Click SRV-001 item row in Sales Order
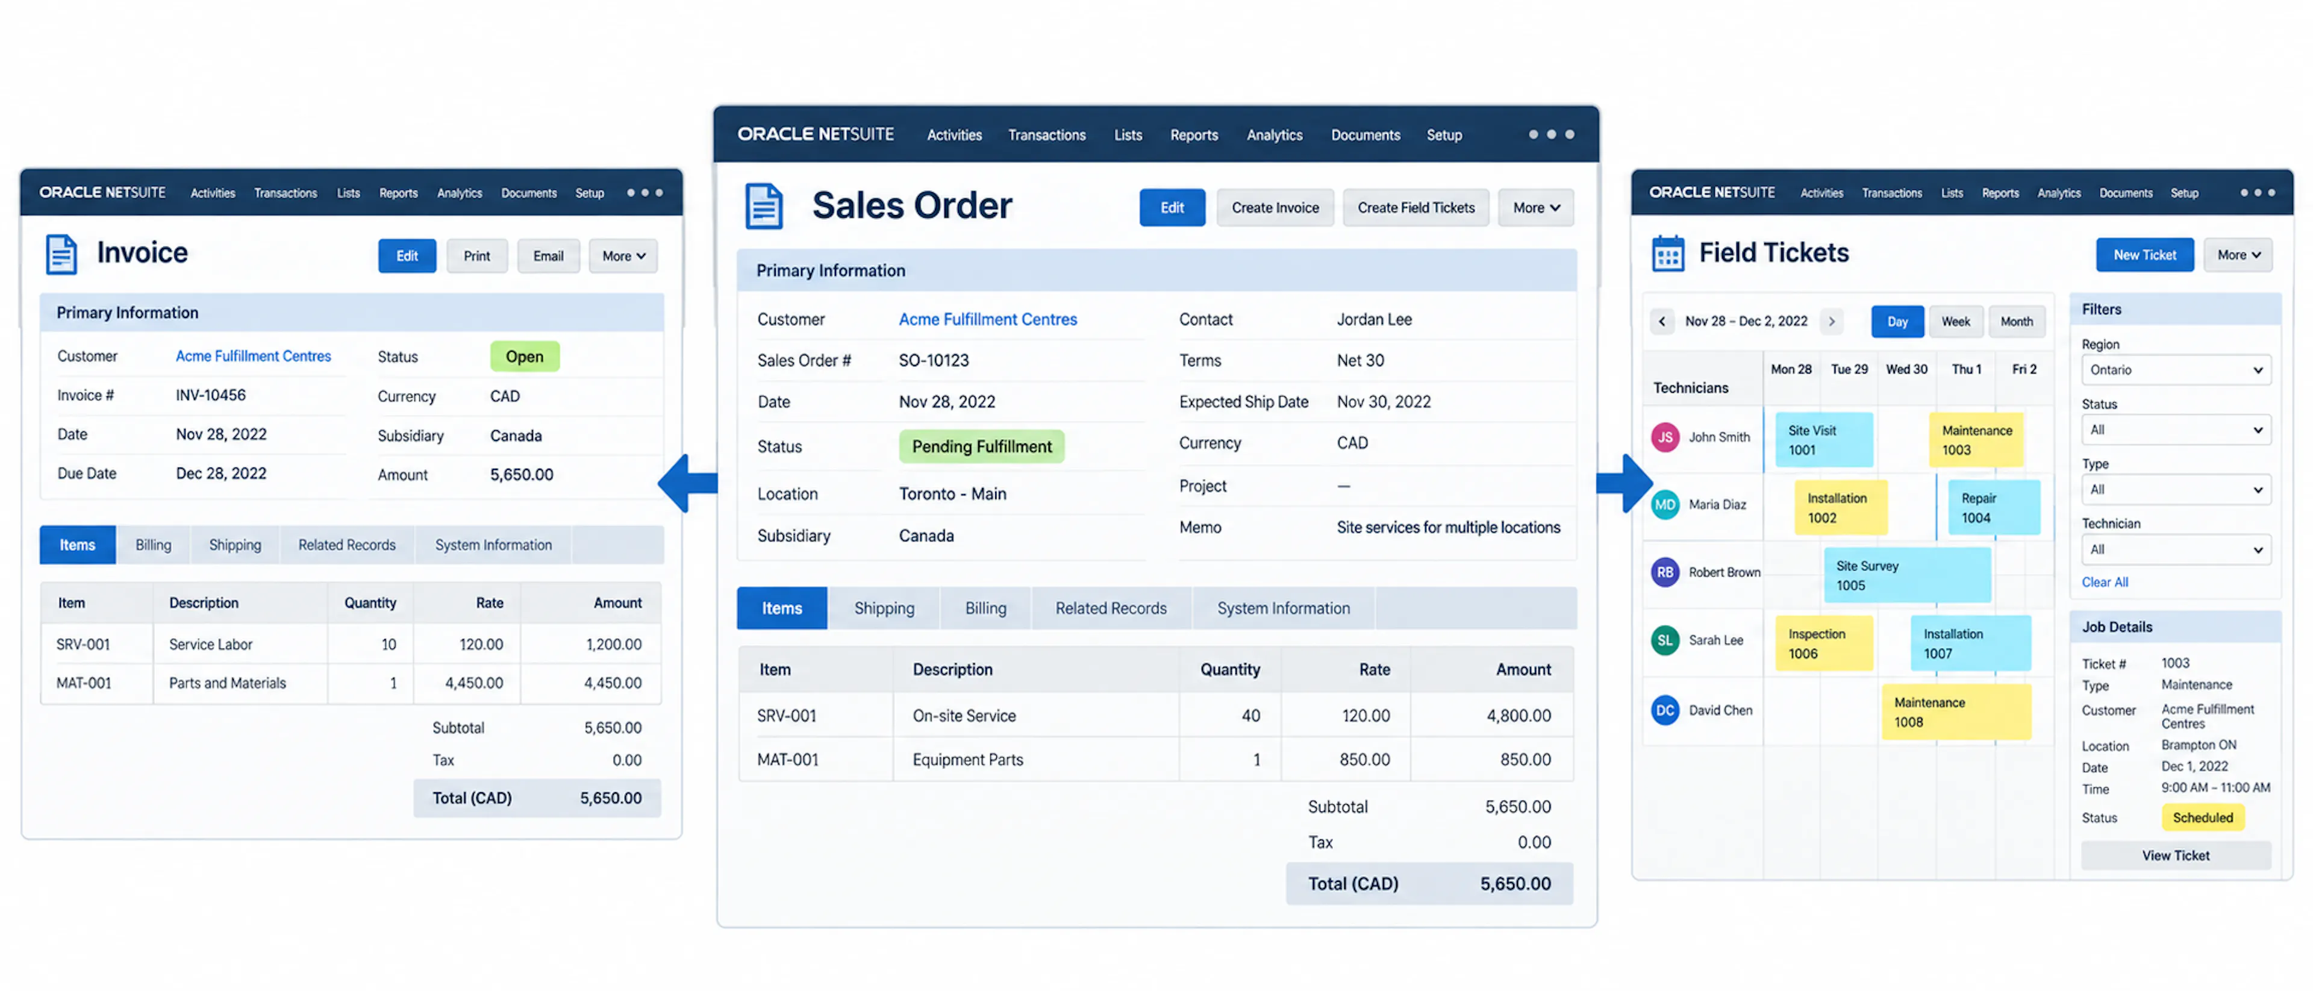The width and height of the screenshot is (2313, 991). coord(1156,716)
